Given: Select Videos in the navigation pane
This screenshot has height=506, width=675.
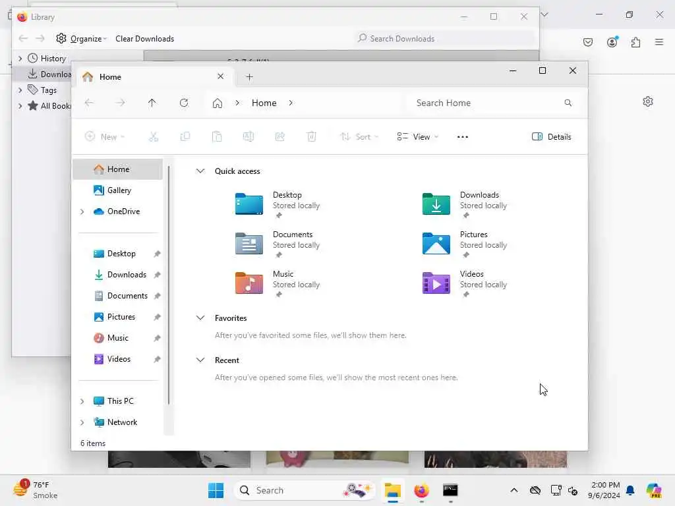Looking at the screenshot, I should point(117,359).
